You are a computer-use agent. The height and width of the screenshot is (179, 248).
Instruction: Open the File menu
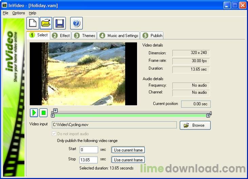point(5,13)
